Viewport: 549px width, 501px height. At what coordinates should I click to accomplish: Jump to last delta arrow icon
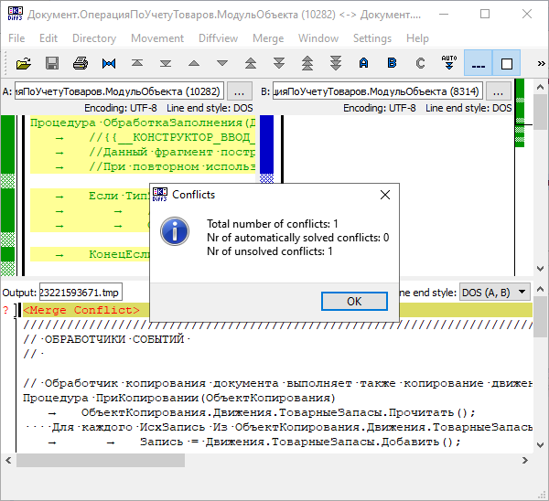(166, 63)
